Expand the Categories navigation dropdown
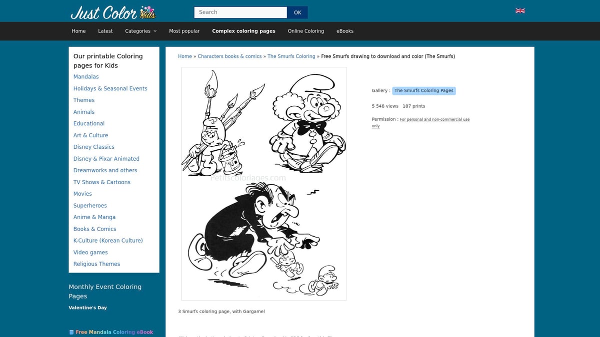600x337 pixels. click(140, 30)
